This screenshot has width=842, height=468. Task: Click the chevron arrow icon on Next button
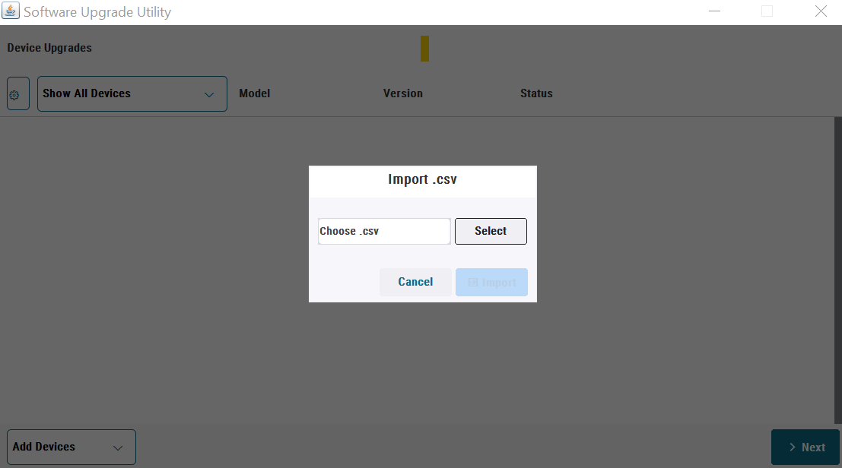point(792,447)
